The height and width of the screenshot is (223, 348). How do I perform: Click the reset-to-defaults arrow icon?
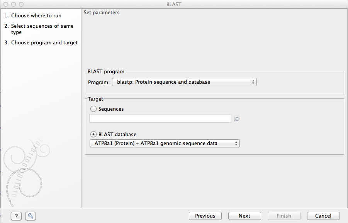coord(31,216)
